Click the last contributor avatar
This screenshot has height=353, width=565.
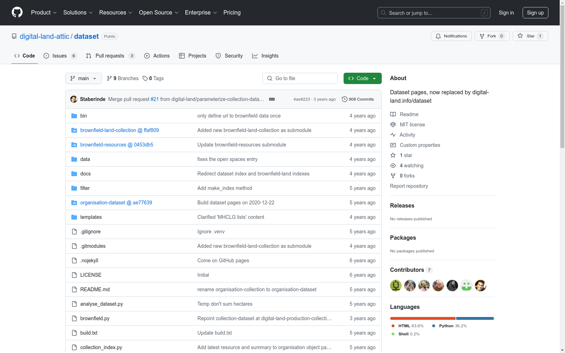(x=481, y=286)
